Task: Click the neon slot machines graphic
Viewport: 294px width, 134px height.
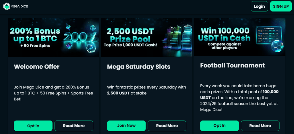Action: click(176, 37)
